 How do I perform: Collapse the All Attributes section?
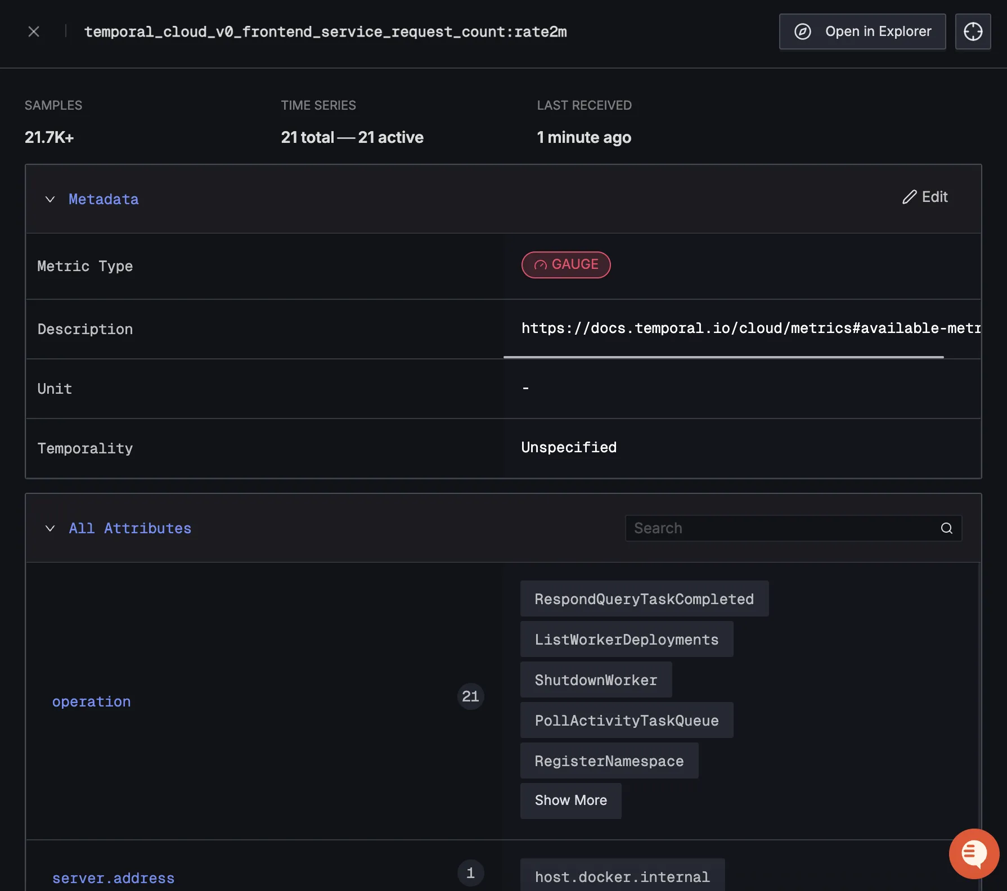(50, 528)
